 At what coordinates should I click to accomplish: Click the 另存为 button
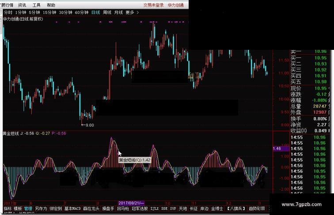point(41,209)
